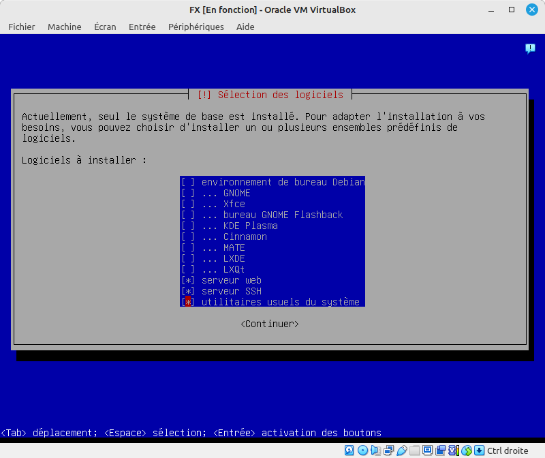Open the audio status icon
Viewport: 545px width, 458px height.
pos(376,451)
